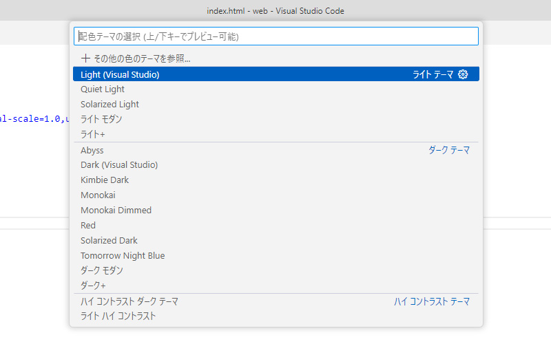Choose Dark (Visual Studio) theme
Image resolution: width=551 pixels, height=344 pixels.
tap(119, 165)
